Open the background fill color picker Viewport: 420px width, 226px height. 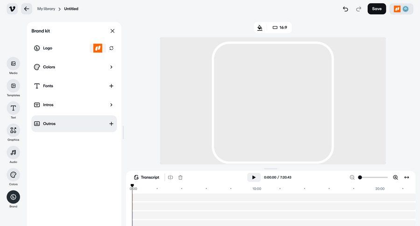pyautogui.click(x=260, y=28)
